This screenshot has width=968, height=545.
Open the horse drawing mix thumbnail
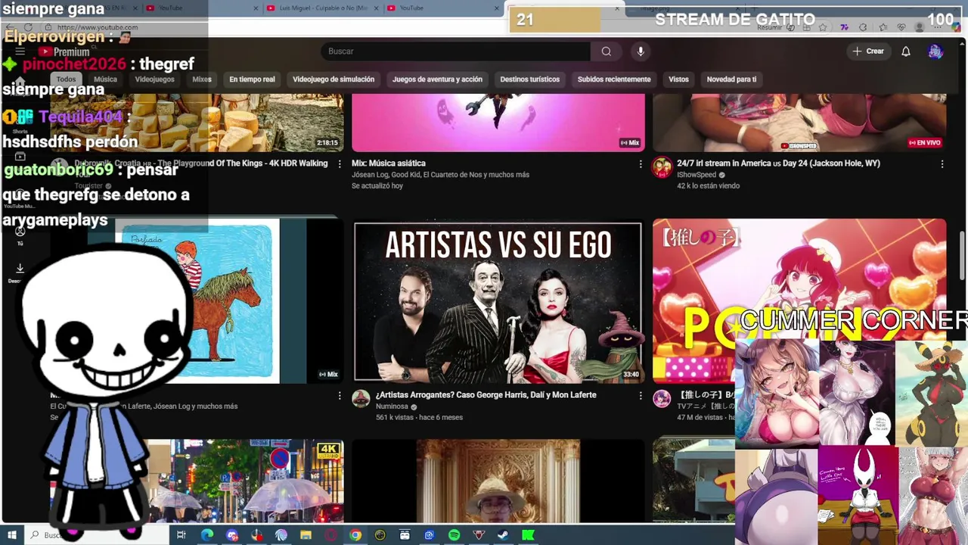coord(197,301)
